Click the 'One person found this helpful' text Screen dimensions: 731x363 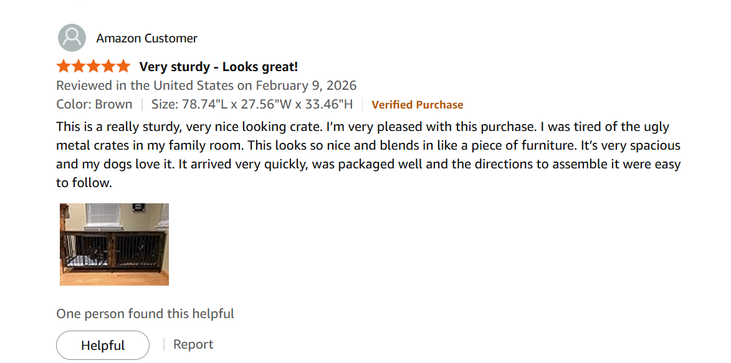coord(145,314)
